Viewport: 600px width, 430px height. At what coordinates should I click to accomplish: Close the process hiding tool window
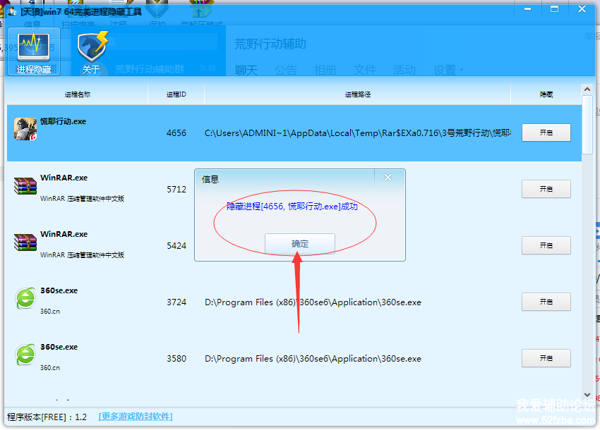click(x=582, y=9)
